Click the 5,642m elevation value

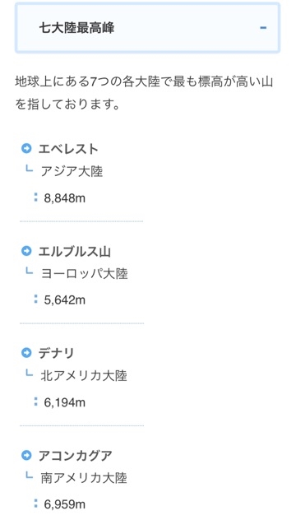click(65, 300)
